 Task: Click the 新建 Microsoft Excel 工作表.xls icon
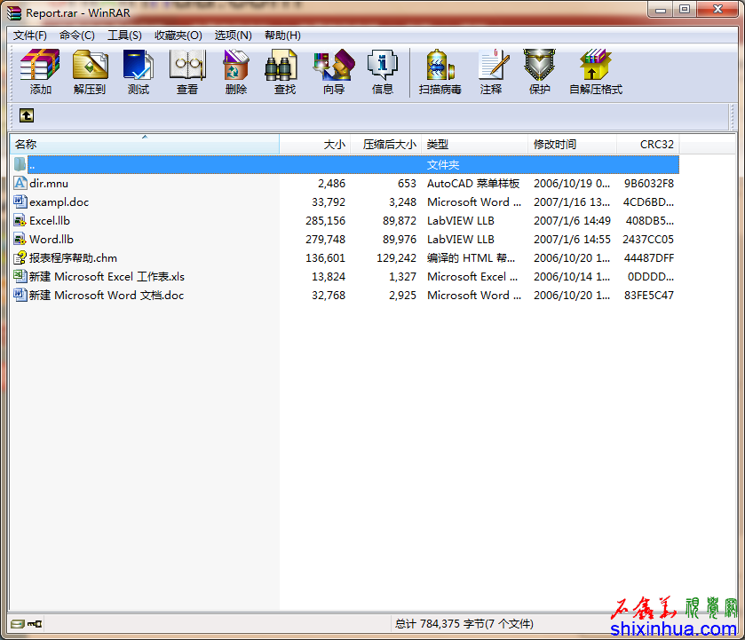tap(20, 276)
